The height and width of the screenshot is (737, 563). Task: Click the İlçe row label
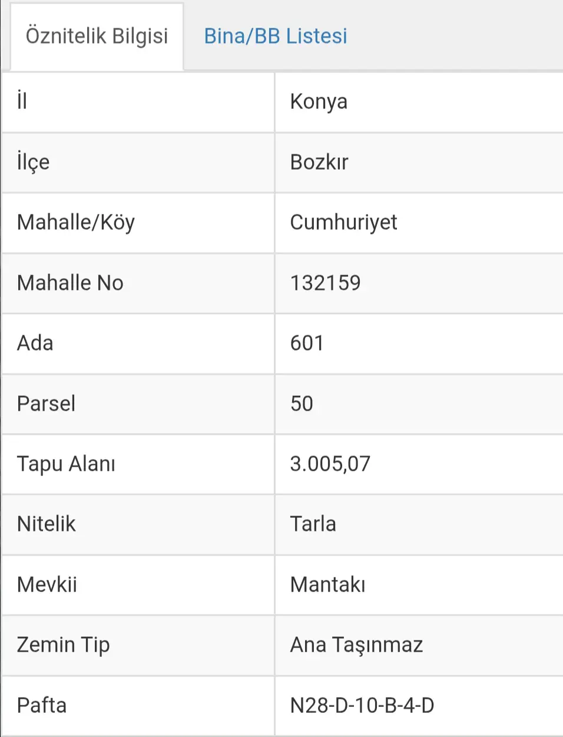33,161
